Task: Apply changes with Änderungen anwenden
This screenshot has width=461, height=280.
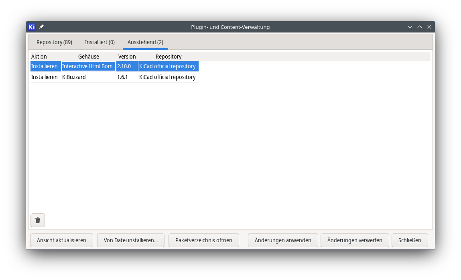Action: [x=283, y=240]
